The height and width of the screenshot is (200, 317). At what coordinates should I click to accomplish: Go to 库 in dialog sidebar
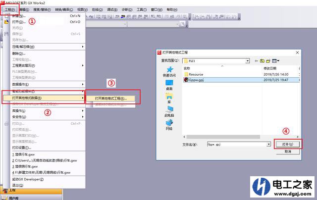click(x=169, y=99)
